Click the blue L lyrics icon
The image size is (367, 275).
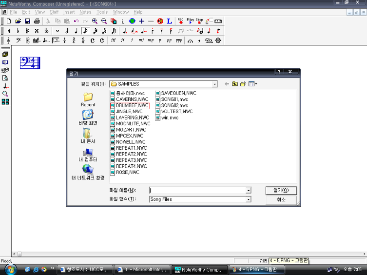[x=169, y=21]
